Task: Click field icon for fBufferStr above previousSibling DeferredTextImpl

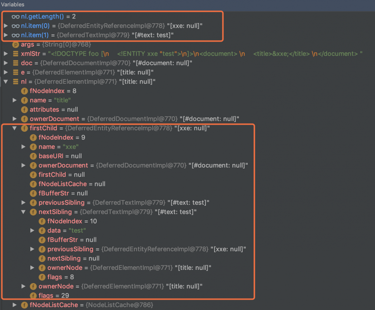Action: (33, 193)
